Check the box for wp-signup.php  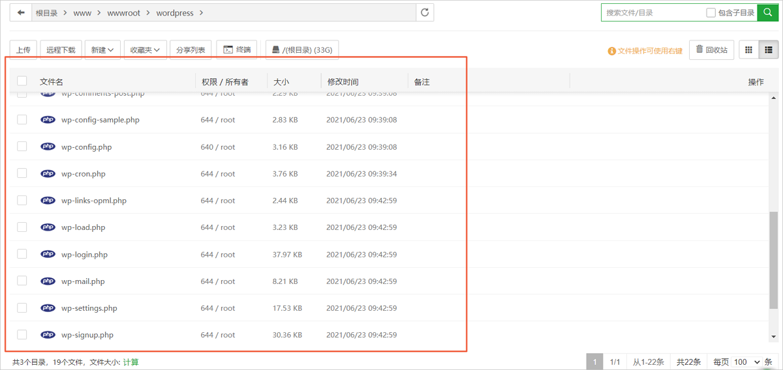click(x=22, y=335)
